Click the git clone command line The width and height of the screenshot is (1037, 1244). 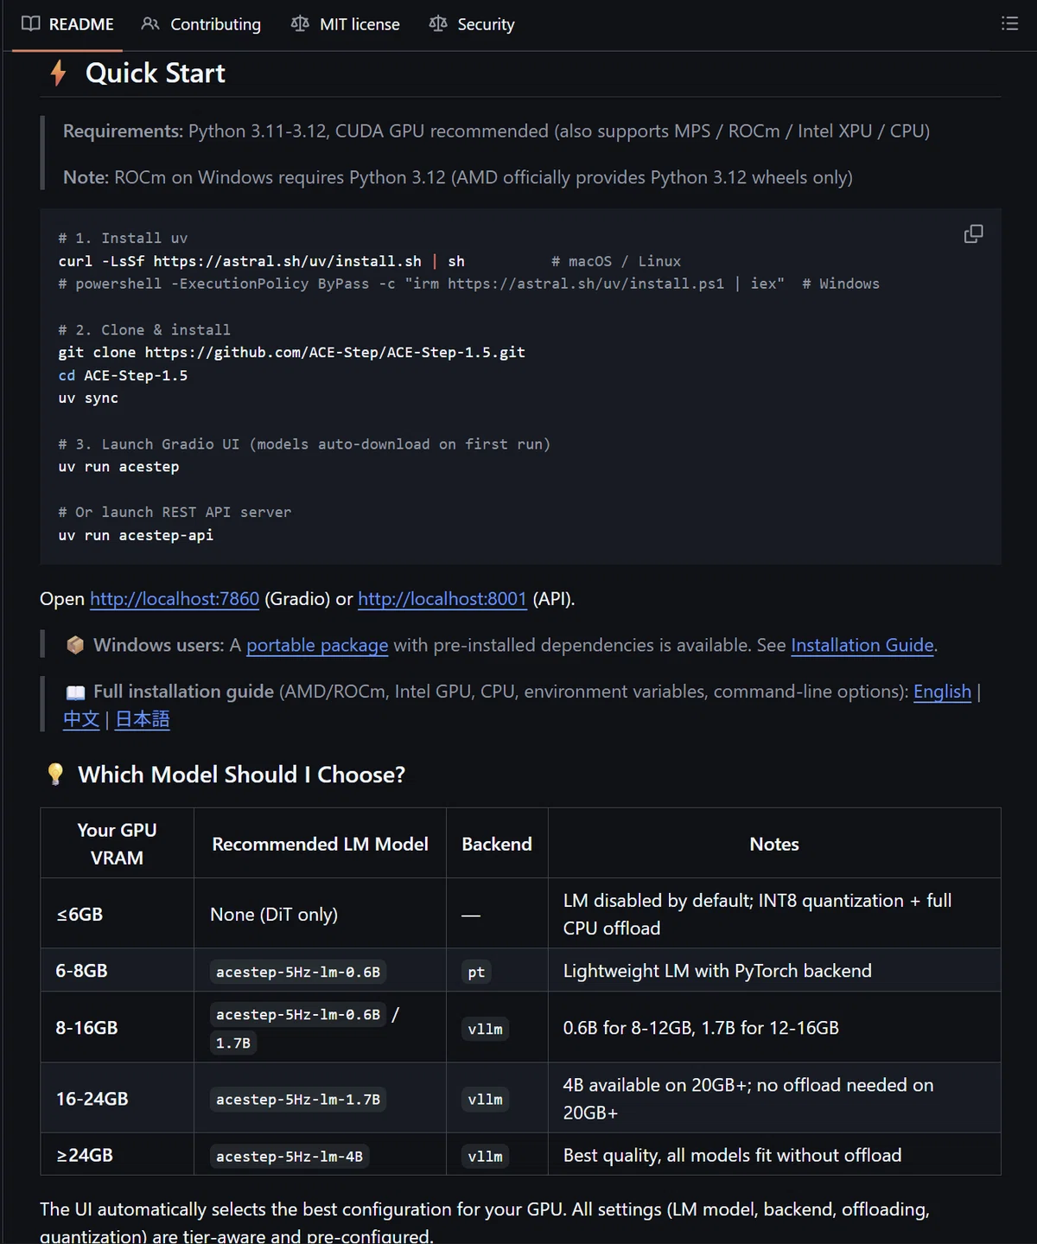tap(292, 352)
